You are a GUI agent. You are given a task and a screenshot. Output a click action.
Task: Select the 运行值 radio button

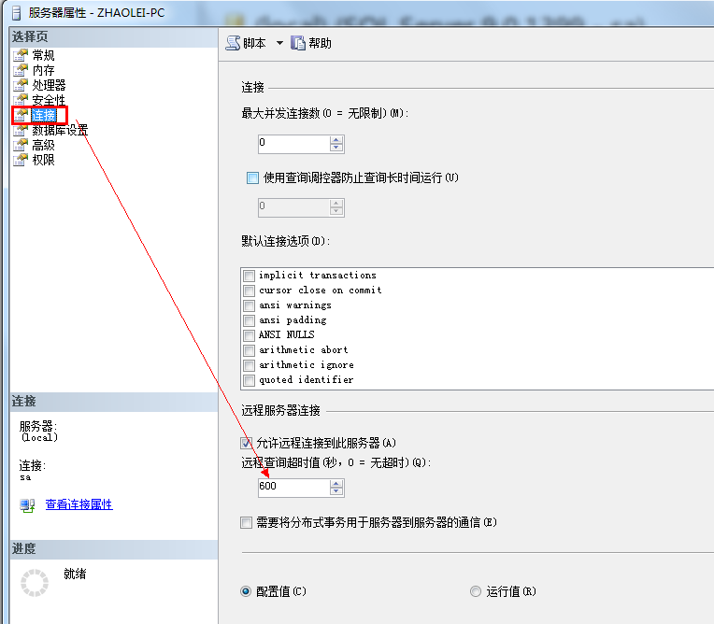coord(476,591)
